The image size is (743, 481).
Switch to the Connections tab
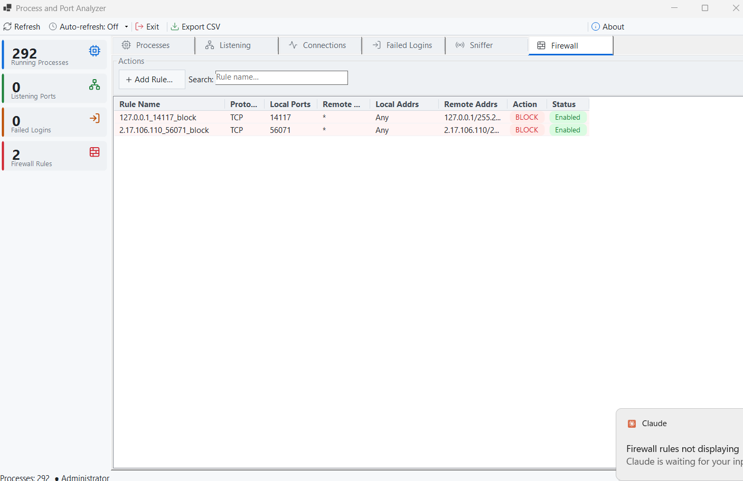(x=320, y=45)
